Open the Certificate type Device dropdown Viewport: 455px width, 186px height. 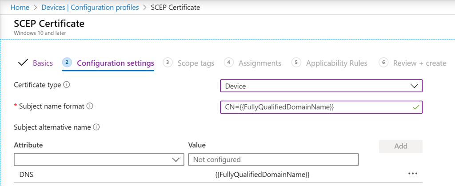point(321,86)
